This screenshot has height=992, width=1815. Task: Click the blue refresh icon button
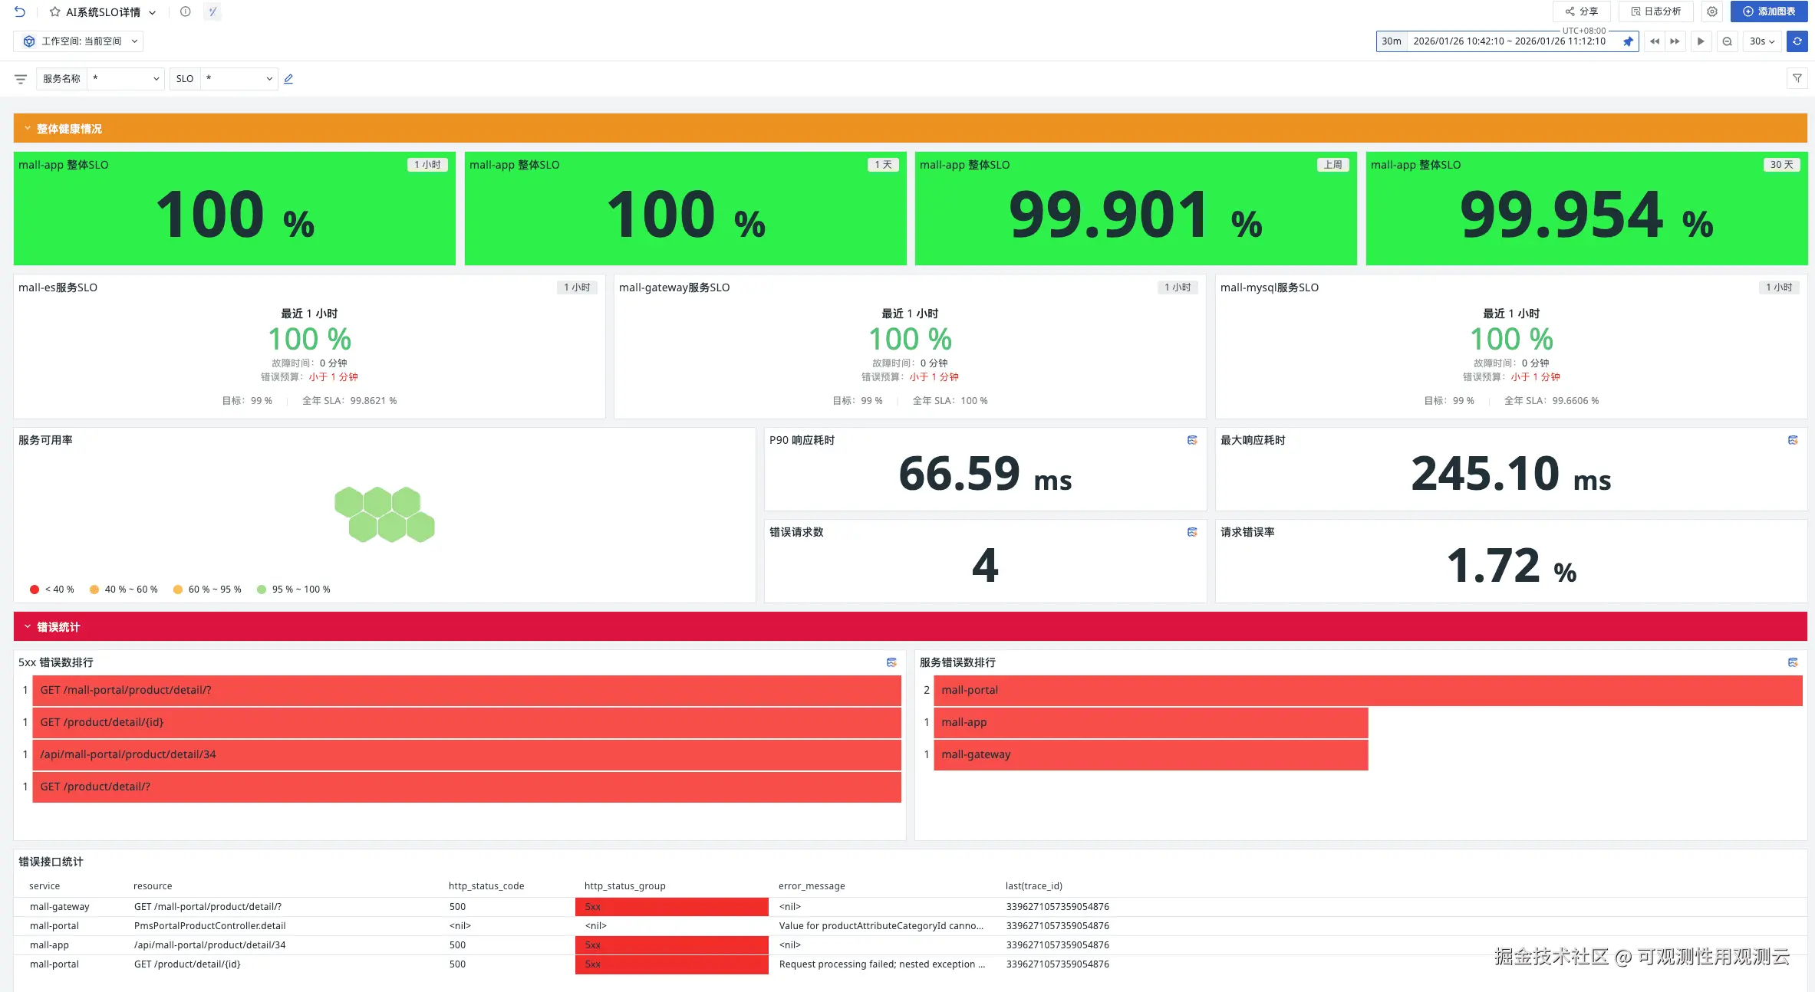click(x=1797, y=41)
